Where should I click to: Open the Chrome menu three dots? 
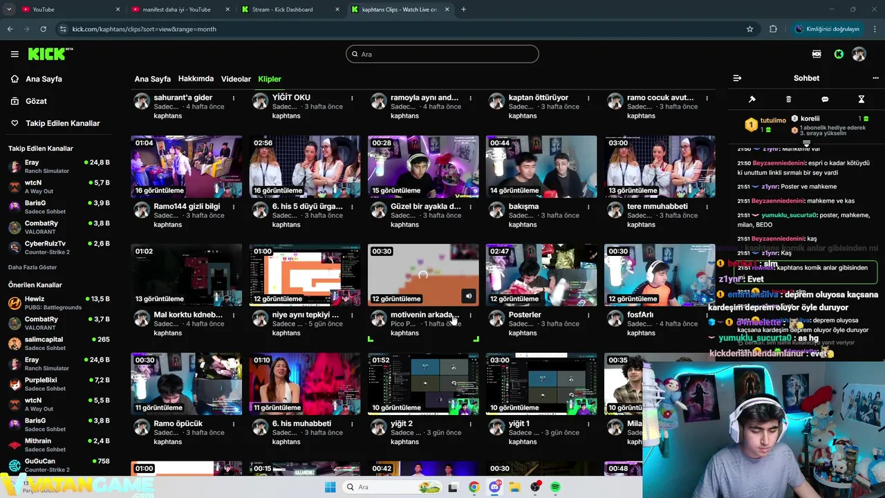coord(875,29)
